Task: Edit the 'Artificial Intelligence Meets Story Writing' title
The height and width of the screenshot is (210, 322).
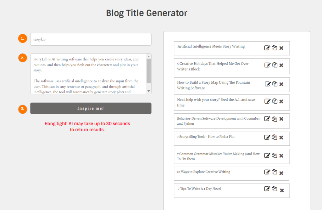Action: [x=267, y=48]
